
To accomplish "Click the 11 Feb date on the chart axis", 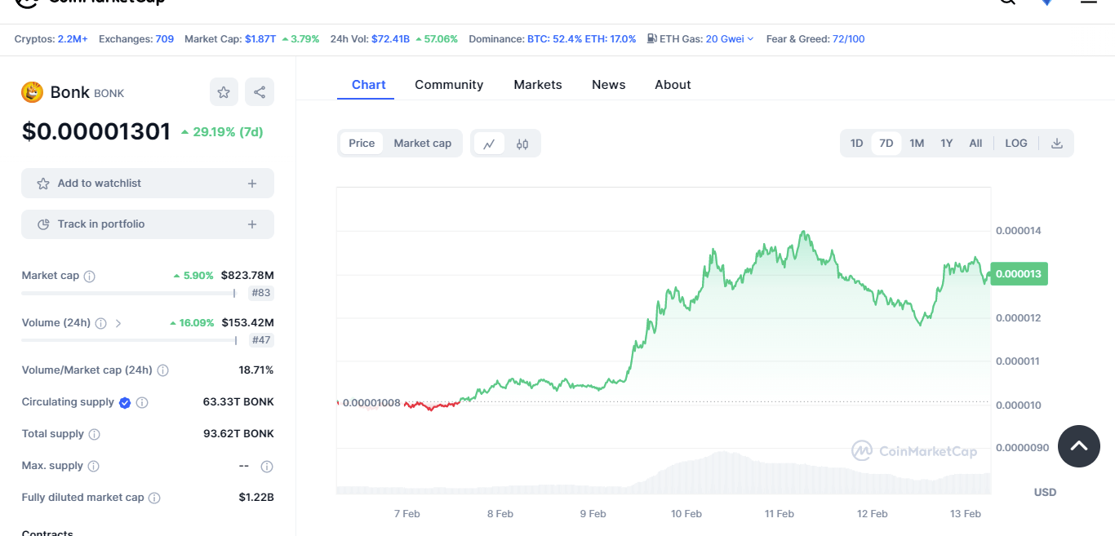I will (x=780, y=514).
